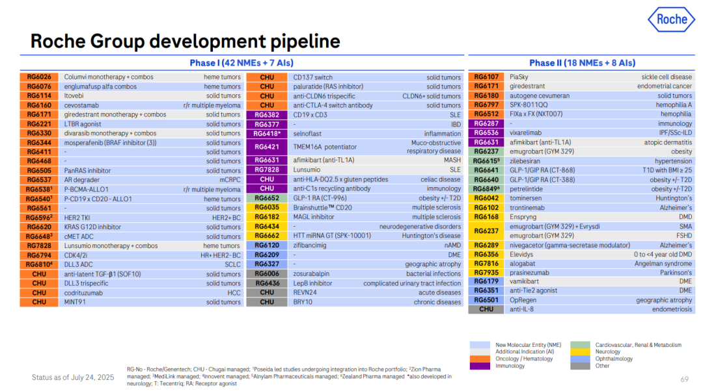Select the RG6221 code cell
Screen dimensions: 703x391
point(39,124)
